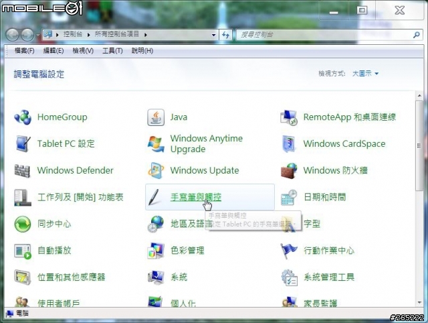Screen dimensions: 428x323
Task: Open the Windows 防火牆 link text
Action: (x=336, y=170)
